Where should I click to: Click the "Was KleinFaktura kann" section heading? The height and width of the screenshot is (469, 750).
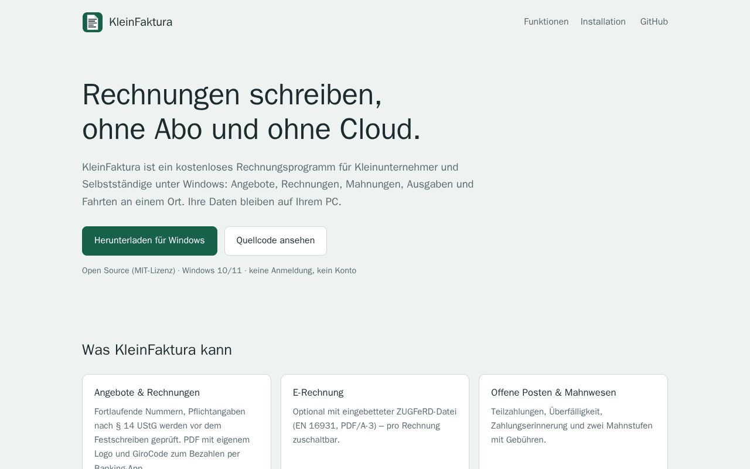pyautogui.click(x=157, y=350)
